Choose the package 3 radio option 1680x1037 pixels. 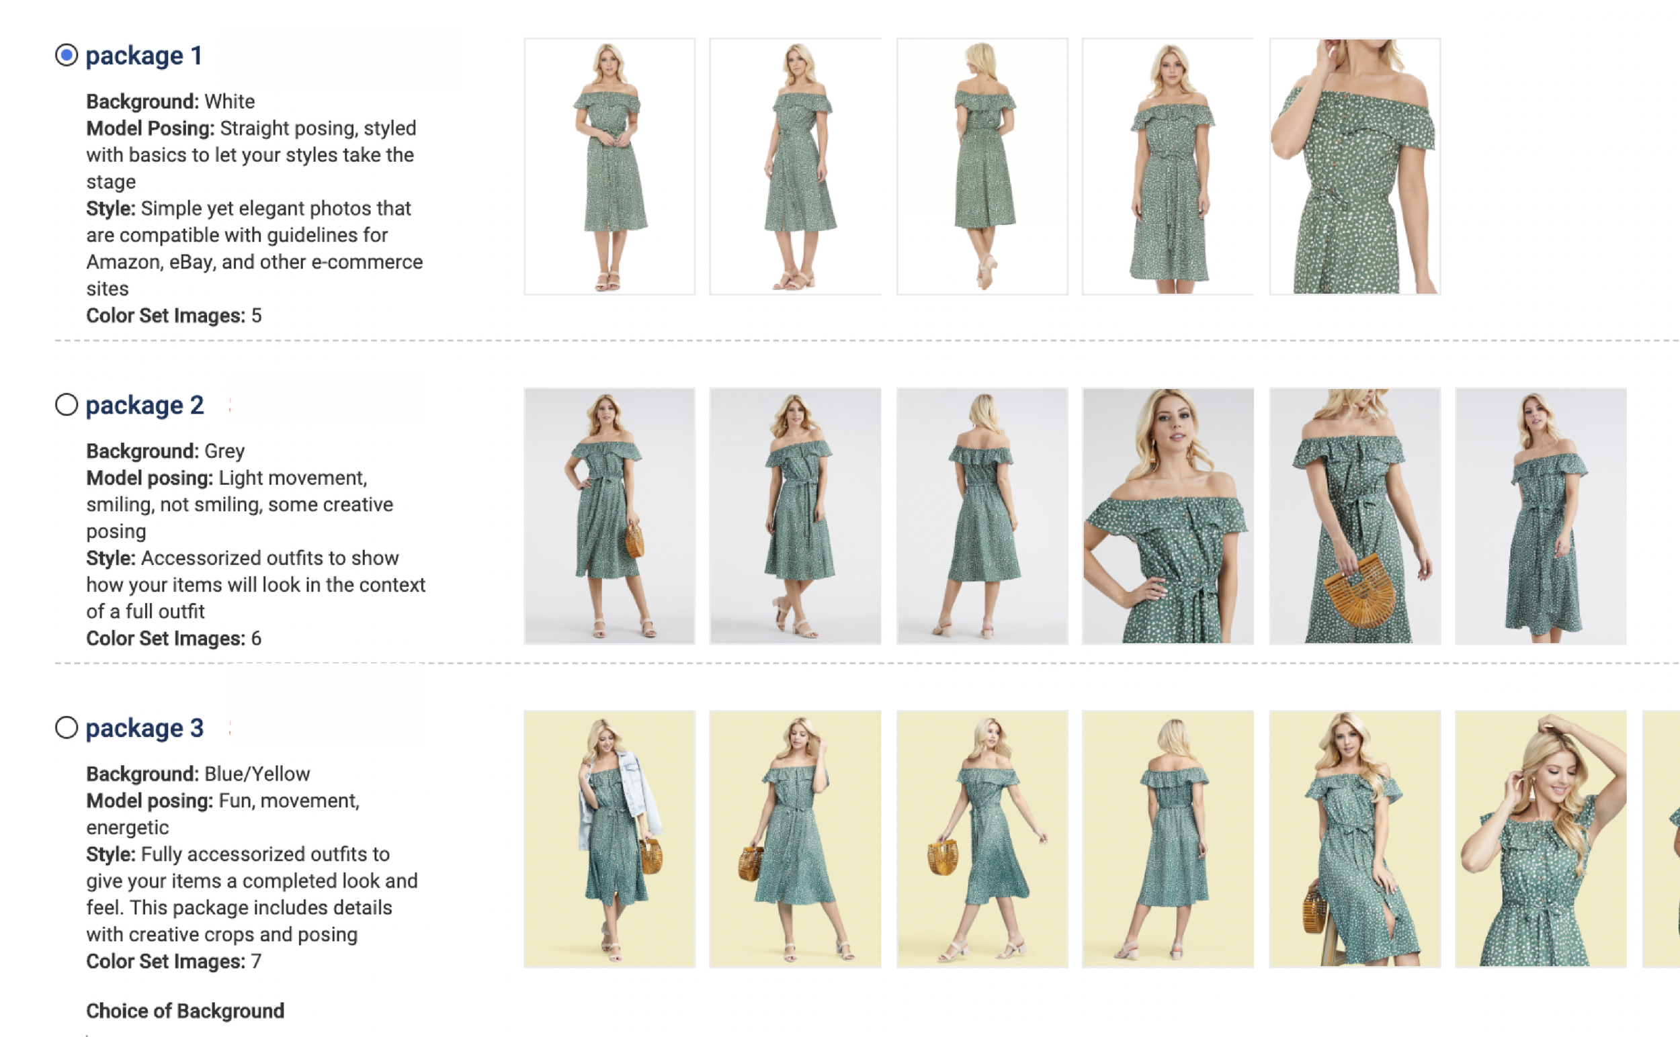pos(67,727)
